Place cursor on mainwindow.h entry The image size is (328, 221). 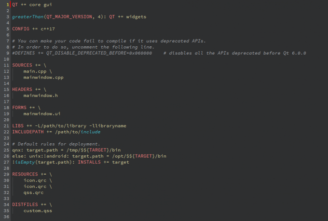(41, 96)
